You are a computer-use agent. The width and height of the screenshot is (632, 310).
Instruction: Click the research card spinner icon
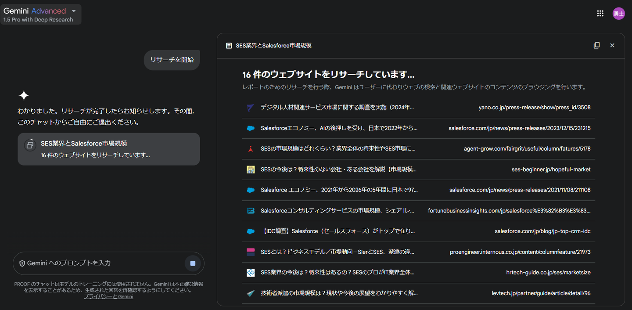pyautogui.click(x=30, y=144)
